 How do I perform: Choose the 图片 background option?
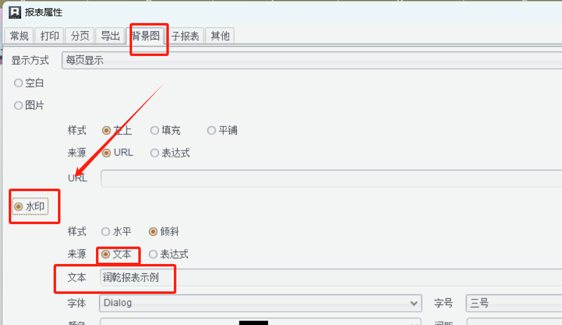(29, 105)
